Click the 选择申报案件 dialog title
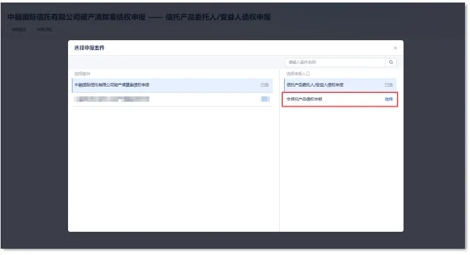The height and width of the screenshot is (255, 470). [x=89, y=48]
